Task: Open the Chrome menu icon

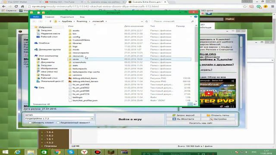Action: point(273,6)
